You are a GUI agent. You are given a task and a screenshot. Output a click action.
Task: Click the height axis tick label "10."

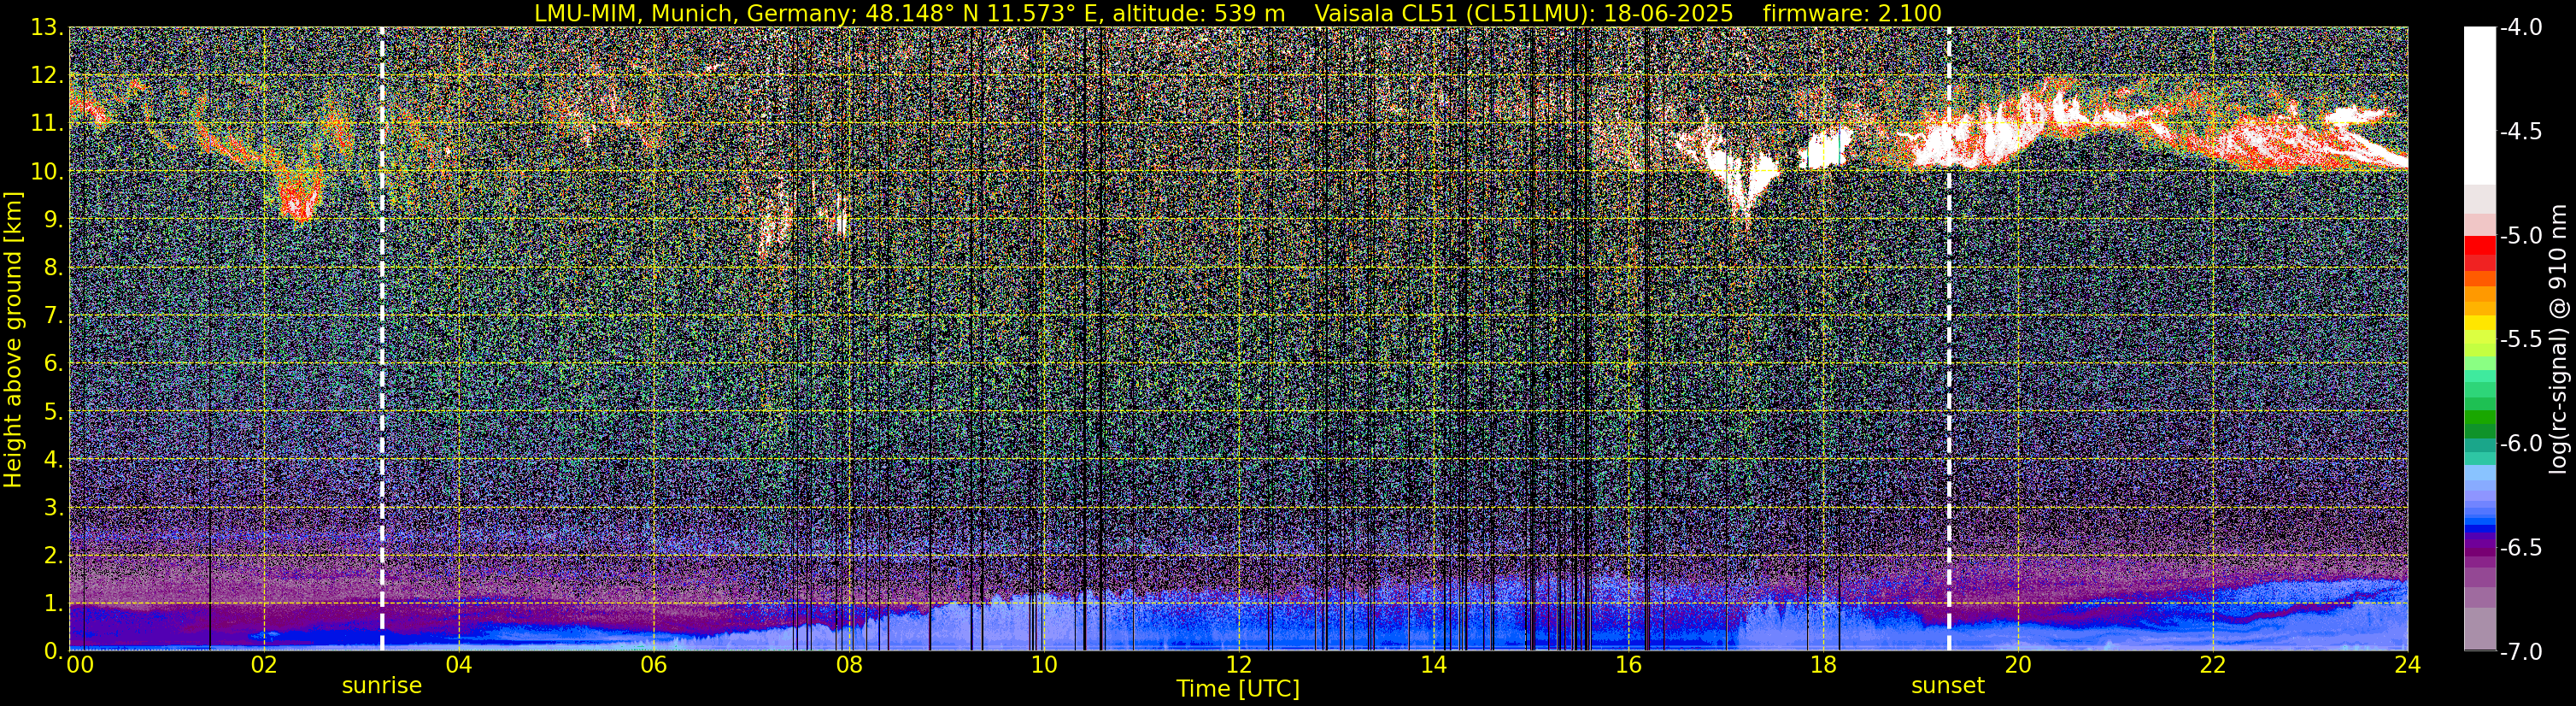tap(47, 171)
